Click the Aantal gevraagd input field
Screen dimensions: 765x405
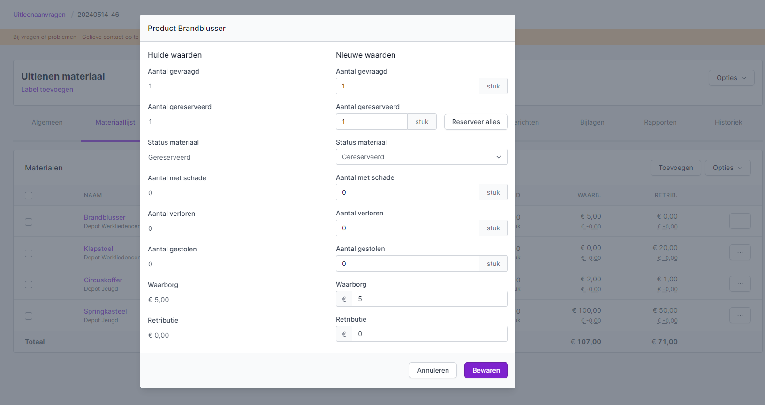[407, 86]
